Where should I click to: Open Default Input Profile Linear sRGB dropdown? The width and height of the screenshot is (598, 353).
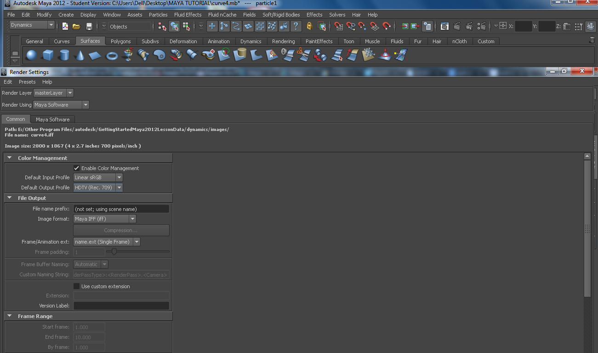(98, 177)
